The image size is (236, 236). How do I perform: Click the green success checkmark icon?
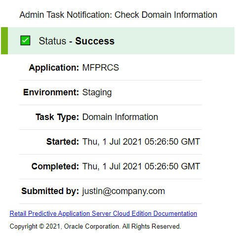click(25, 40)
